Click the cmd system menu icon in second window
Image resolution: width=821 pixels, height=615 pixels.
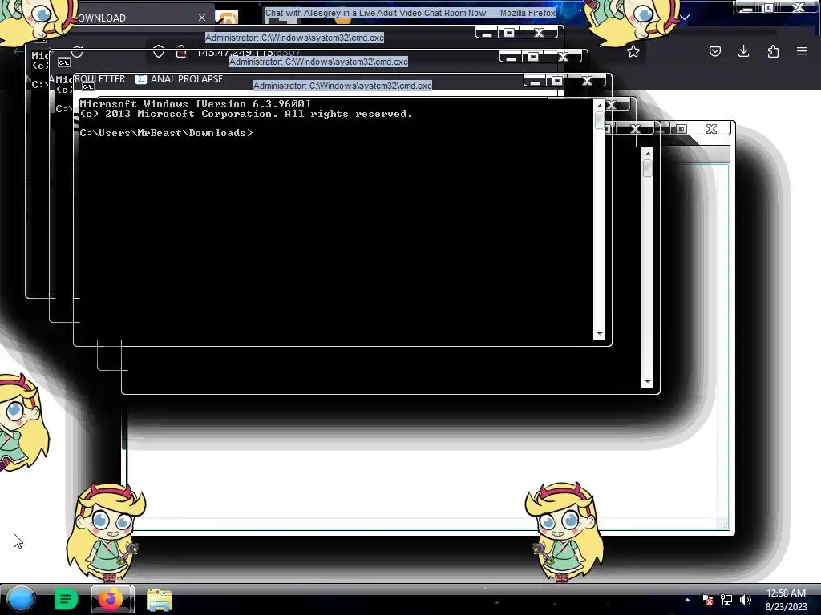coord(64,62)
